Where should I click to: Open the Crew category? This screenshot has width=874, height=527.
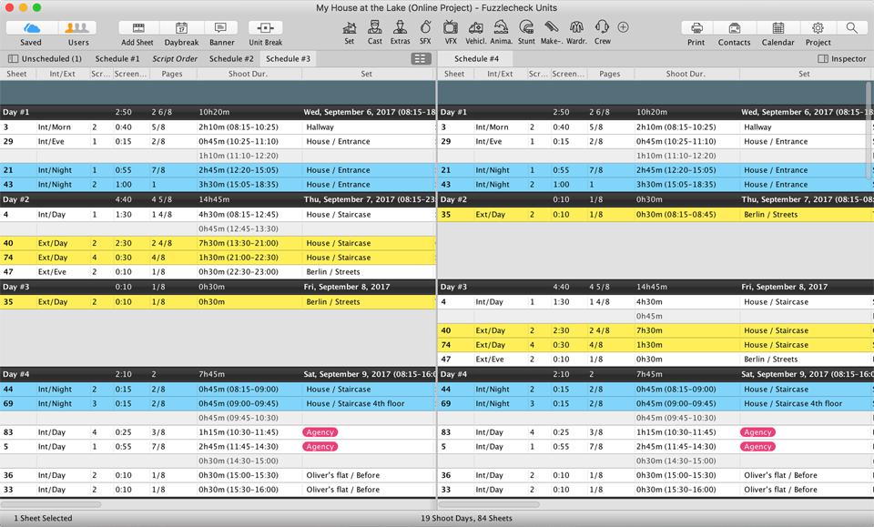pyautogui.click(x=602, y=27)
